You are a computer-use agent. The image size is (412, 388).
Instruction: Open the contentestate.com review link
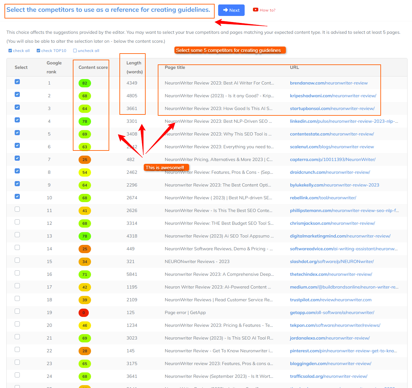pyautogui.click(x=332, y=134)
